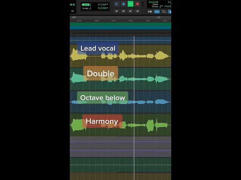Click the Count Off label

coord(154,2)
